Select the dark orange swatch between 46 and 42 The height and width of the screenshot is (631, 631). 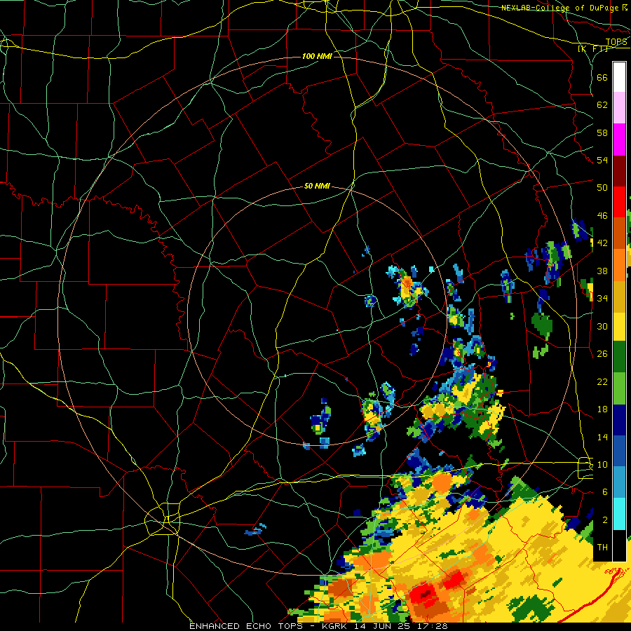pyautogui.click(x=619, y=233)
